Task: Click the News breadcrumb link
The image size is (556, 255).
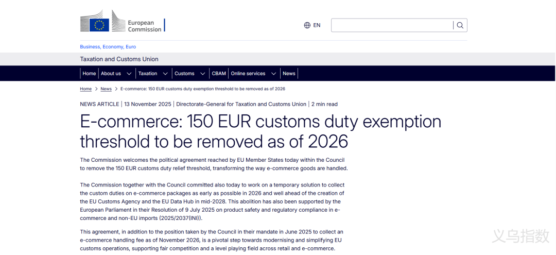Action: 106,89
